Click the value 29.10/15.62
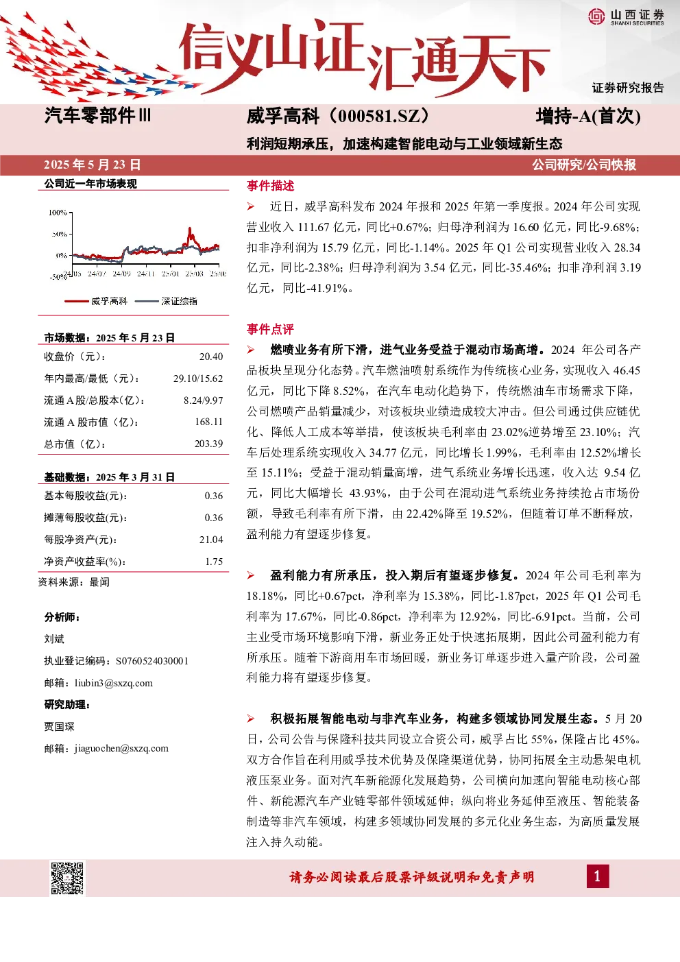Screen dimensions: 680x962 198,378
